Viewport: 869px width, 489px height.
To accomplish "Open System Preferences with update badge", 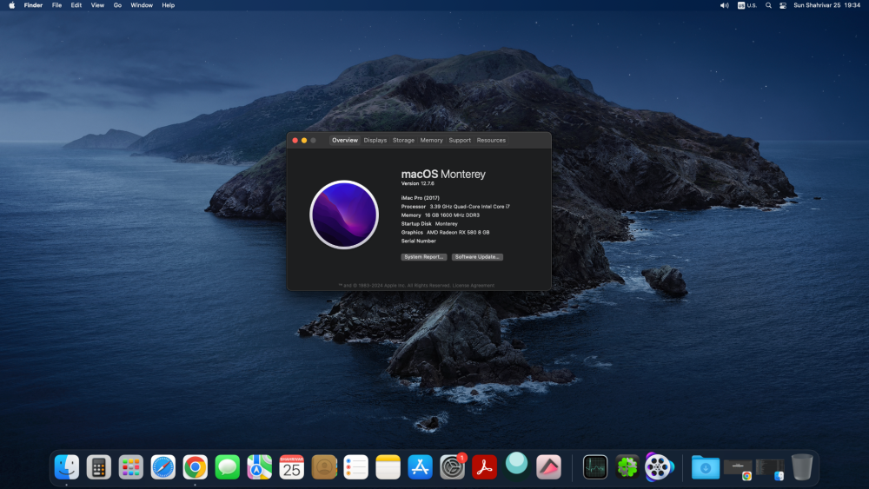I will [452, 466].
